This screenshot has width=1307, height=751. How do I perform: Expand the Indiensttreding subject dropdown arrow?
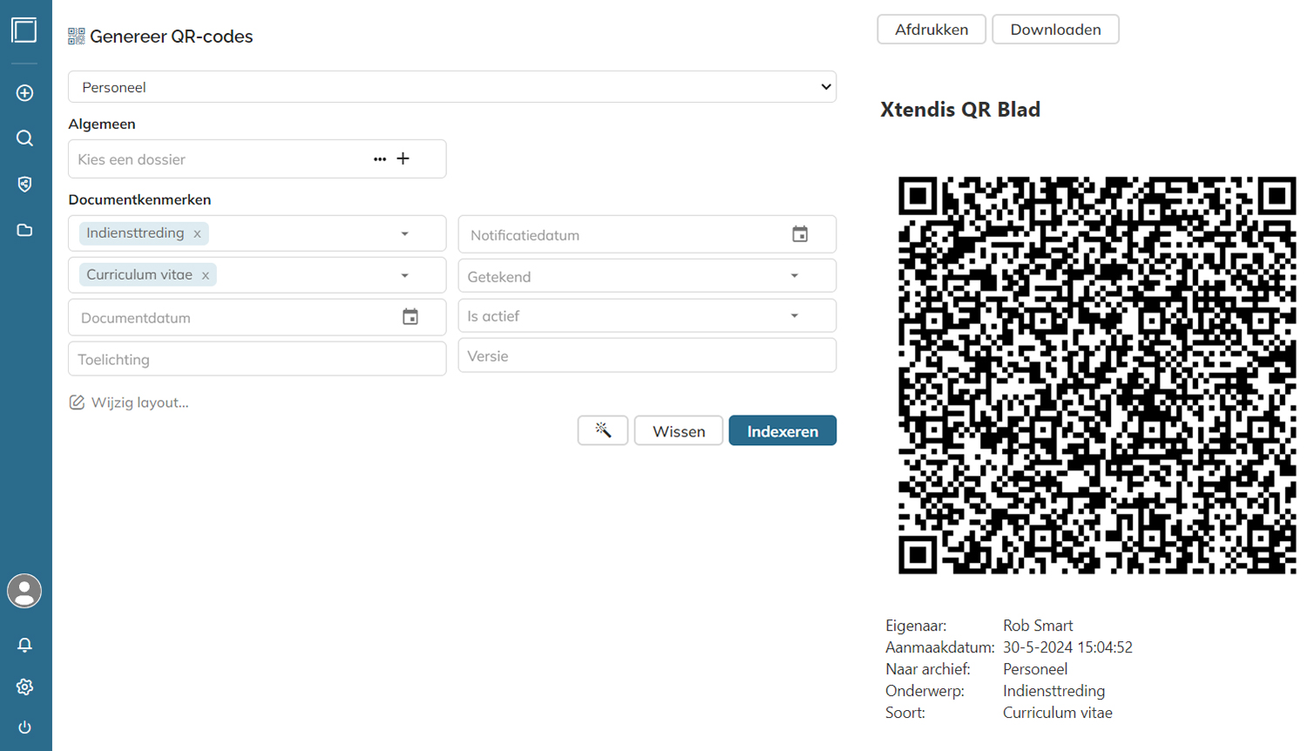405,233
